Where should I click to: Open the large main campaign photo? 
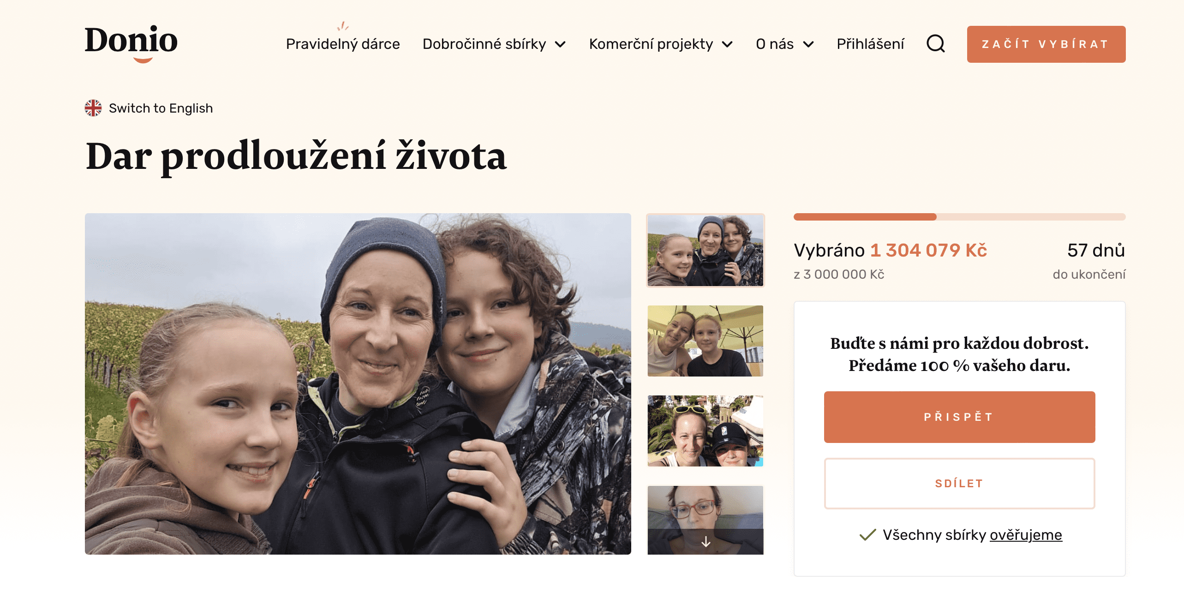coord(358,384)
